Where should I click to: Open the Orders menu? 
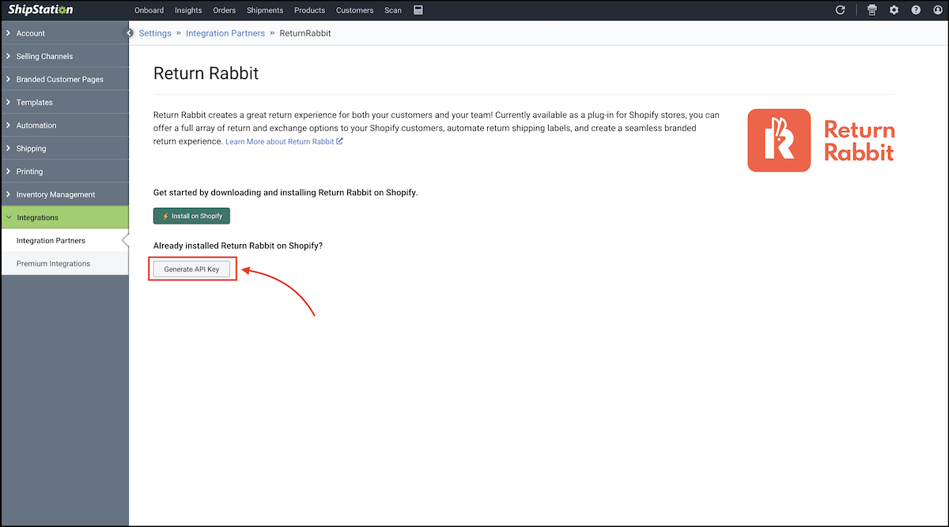[x=224, y=9]
